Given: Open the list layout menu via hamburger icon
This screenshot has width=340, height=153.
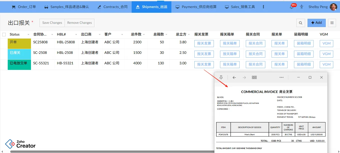Looking at the screenshot, I should [332, 23].
